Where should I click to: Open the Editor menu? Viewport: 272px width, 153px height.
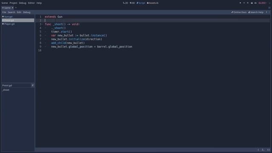pos(31,3)
